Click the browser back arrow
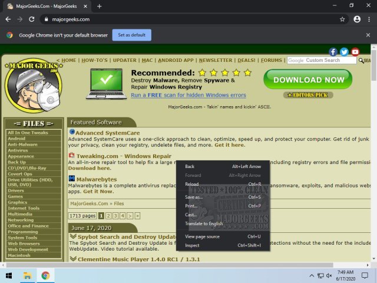This screenshot has height=283, width=377. click(8, 19)
